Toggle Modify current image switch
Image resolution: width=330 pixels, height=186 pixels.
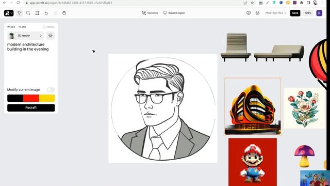coord(51,89)
